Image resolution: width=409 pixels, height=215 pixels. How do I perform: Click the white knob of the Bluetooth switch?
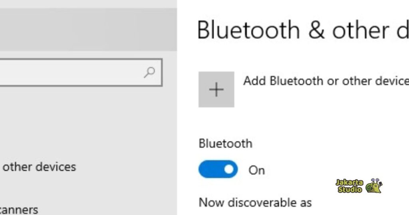(229, 169)
